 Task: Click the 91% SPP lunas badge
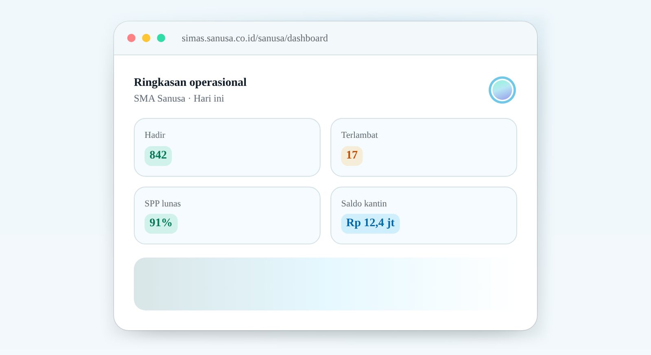(161, 223)
